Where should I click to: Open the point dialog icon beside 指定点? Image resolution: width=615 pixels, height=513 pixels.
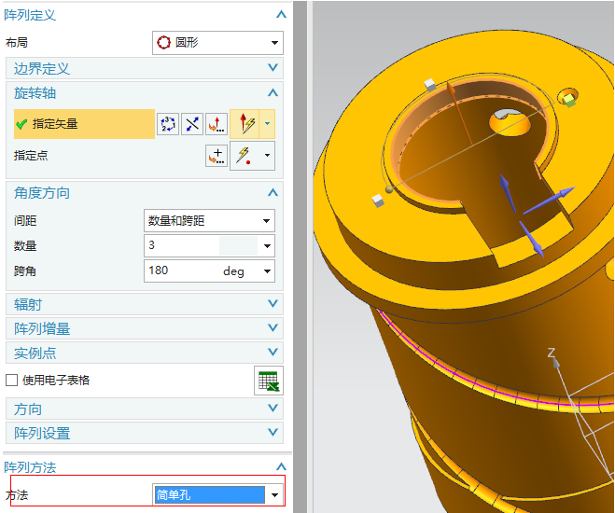point(217,156)
